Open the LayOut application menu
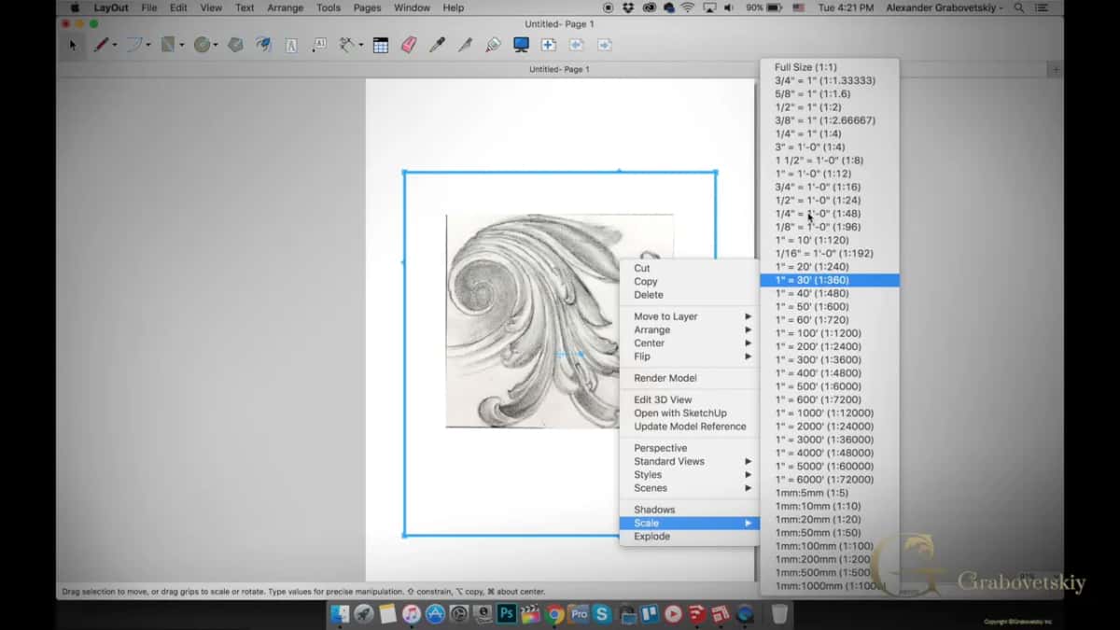Image resolution: width=1120 pixels, height=630 pixels. (x=111, y=7)
